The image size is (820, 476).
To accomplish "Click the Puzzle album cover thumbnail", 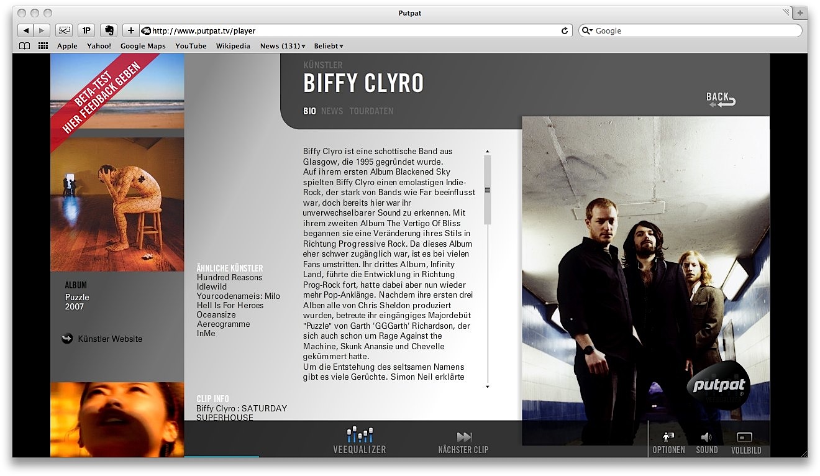I will (x=117, y=204).
